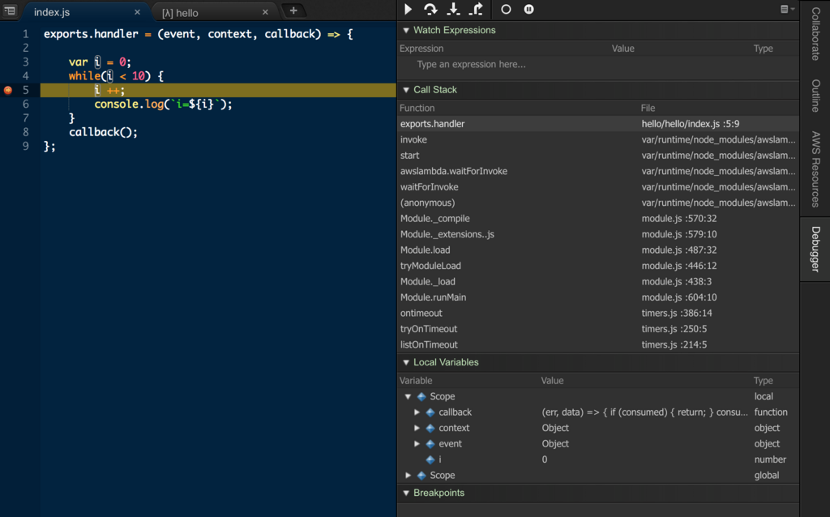The width and height of the screenshot is (830, 517).
Task: Expand the callback variable
Action: point(417,412)
